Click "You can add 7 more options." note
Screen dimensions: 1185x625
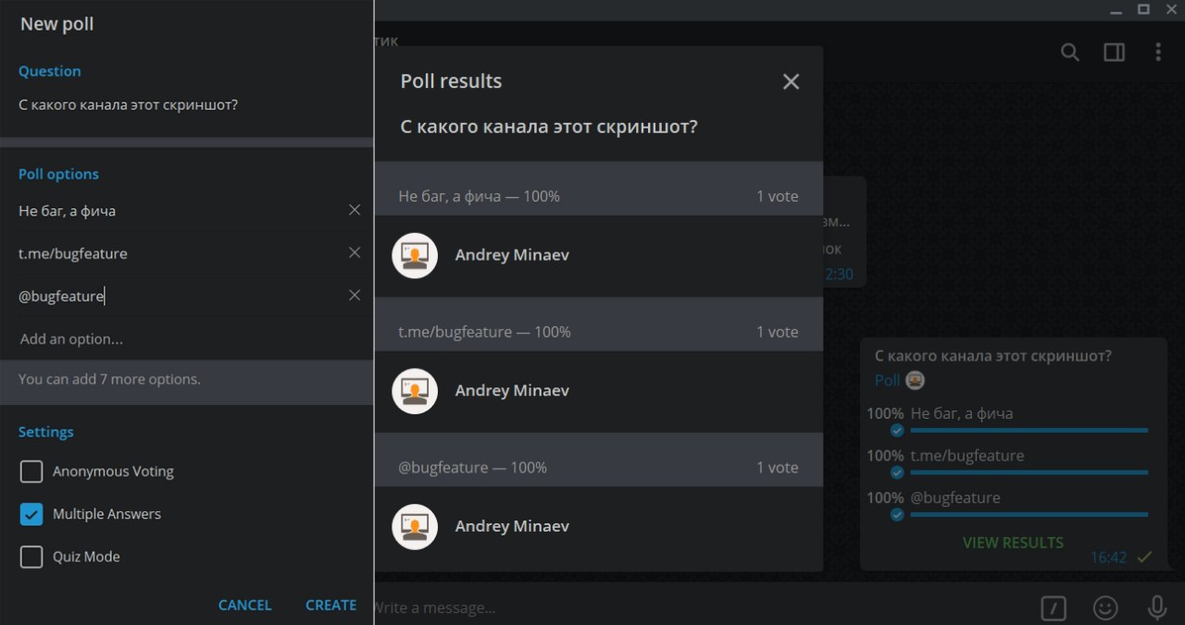(109, 379)
